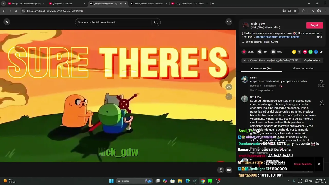The image size is (329, 185).
Task: Open #adventuretime hashtag link
Action: coord(290,37)
